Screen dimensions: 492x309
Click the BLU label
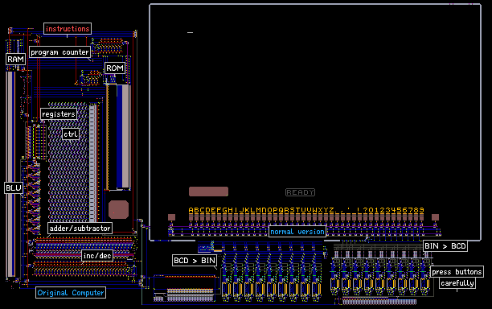(x=14, y=187)
